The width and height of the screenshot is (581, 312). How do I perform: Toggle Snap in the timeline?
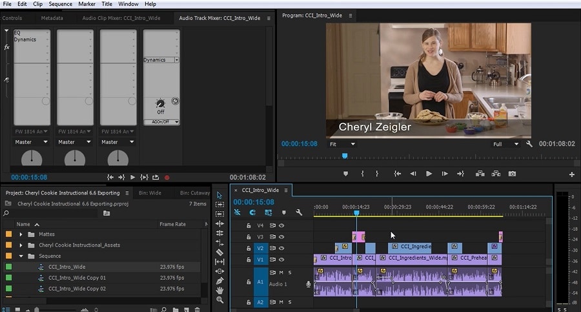pyautogui.click(x=252, y=213)
